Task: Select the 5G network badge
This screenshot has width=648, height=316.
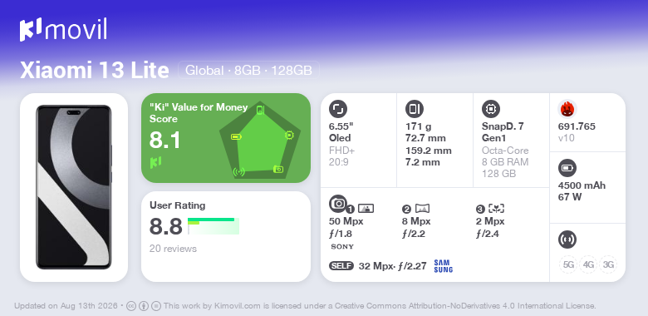Action: coord(568,264)
